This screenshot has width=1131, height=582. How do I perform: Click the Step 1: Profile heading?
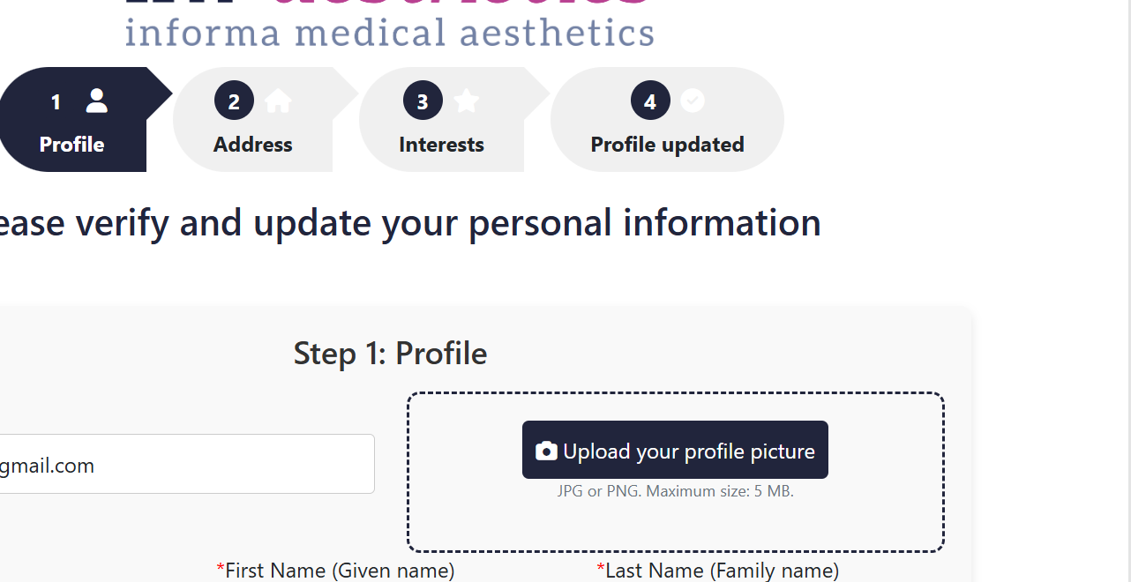[x=390, y=354]
